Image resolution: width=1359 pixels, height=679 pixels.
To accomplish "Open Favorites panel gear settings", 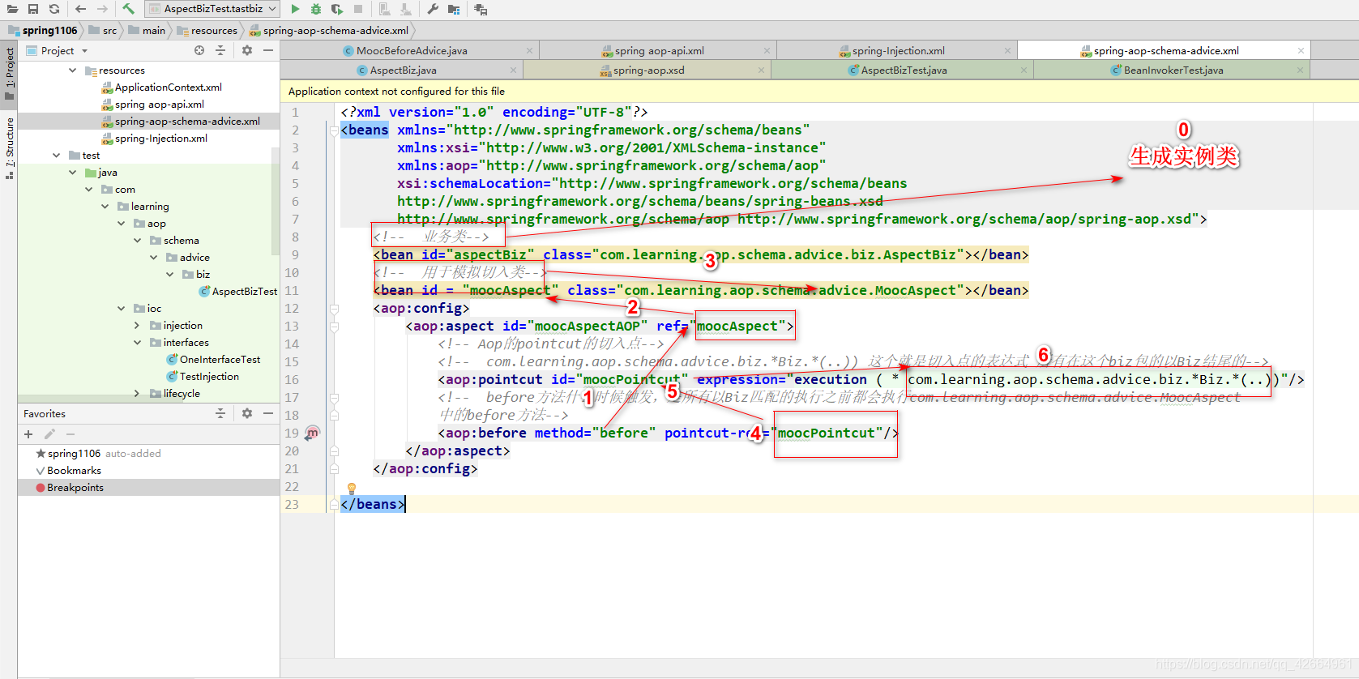I will point(247,413).
